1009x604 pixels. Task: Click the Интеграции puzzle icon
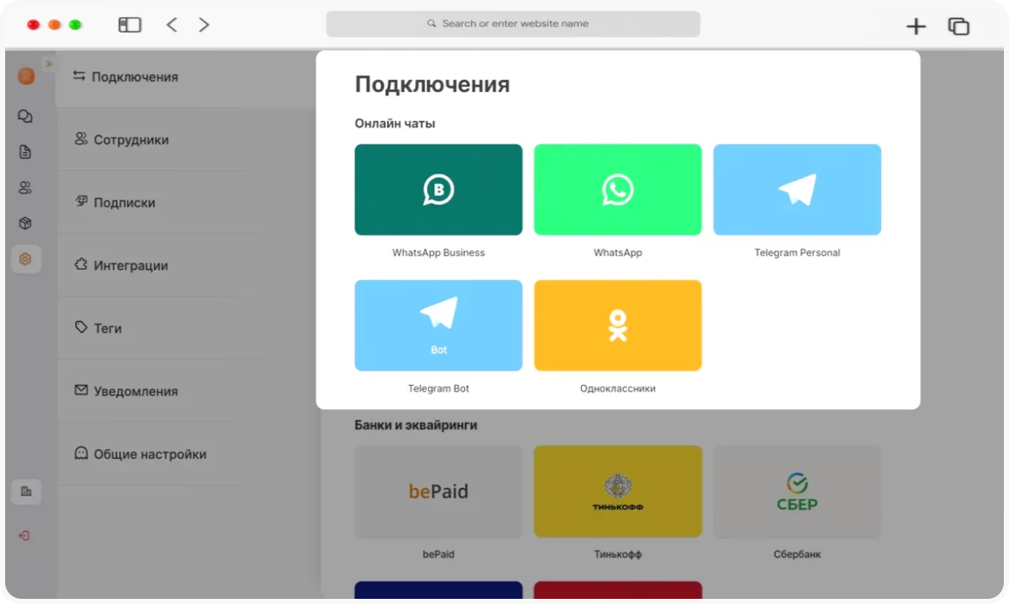pyautogui.click(x=81, y=265)
